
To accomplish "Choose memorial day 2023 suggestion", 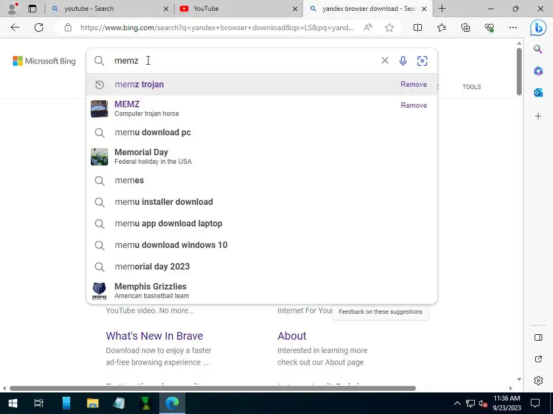I will pyautogui.click(x=262, y=266).
